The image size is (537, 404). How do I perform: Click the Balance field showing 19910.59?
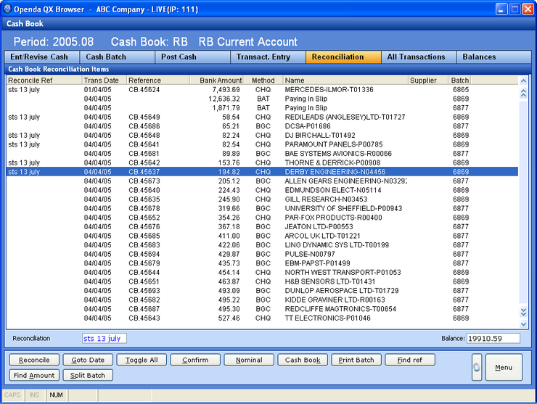(x=493, y=338)
